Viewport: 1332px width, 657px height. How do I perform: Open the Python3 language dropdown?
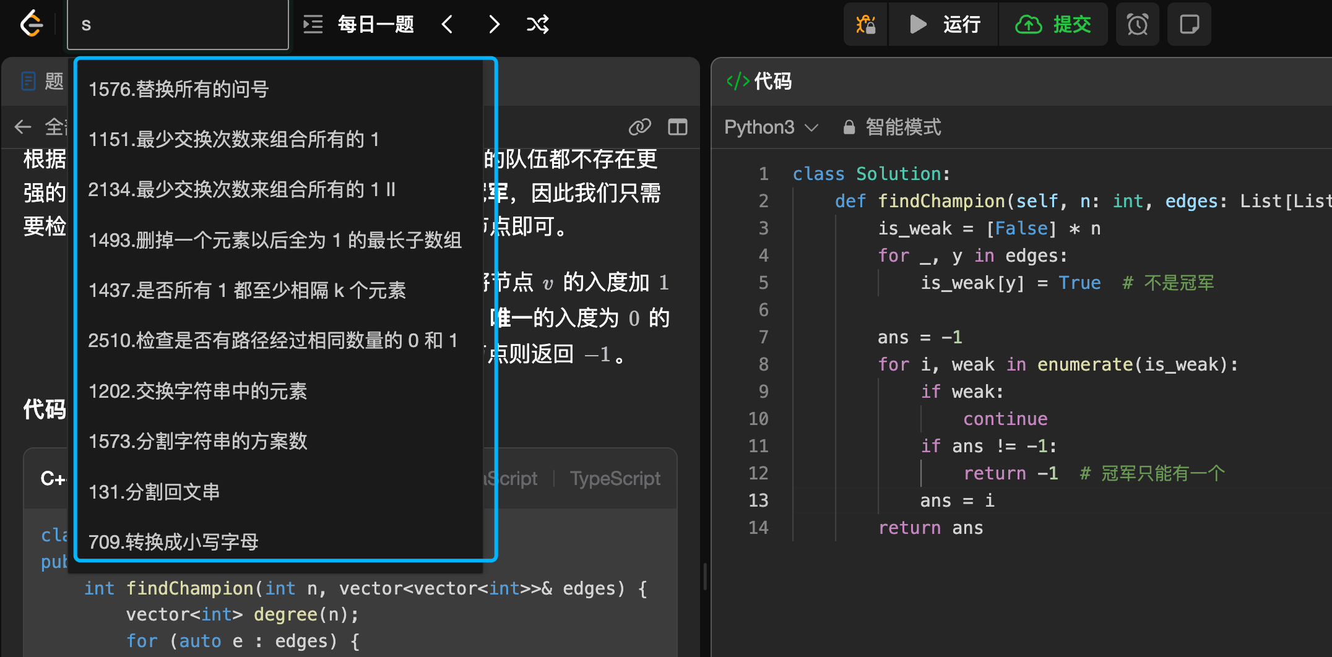[x=771, y=127]
